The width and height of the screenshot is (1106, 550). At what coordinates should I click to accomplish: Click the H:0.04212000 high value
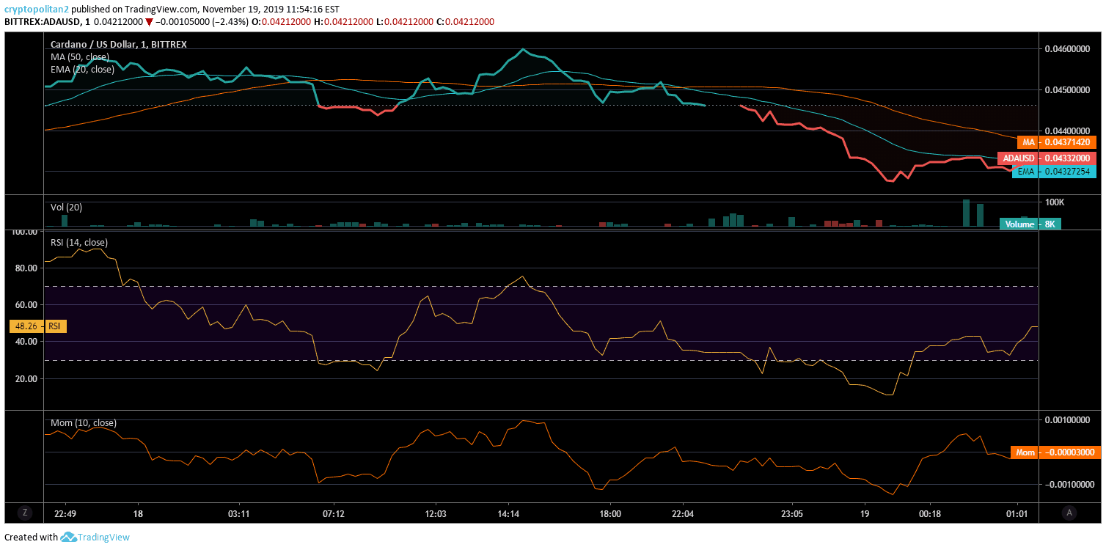click(x=343, y=22)
